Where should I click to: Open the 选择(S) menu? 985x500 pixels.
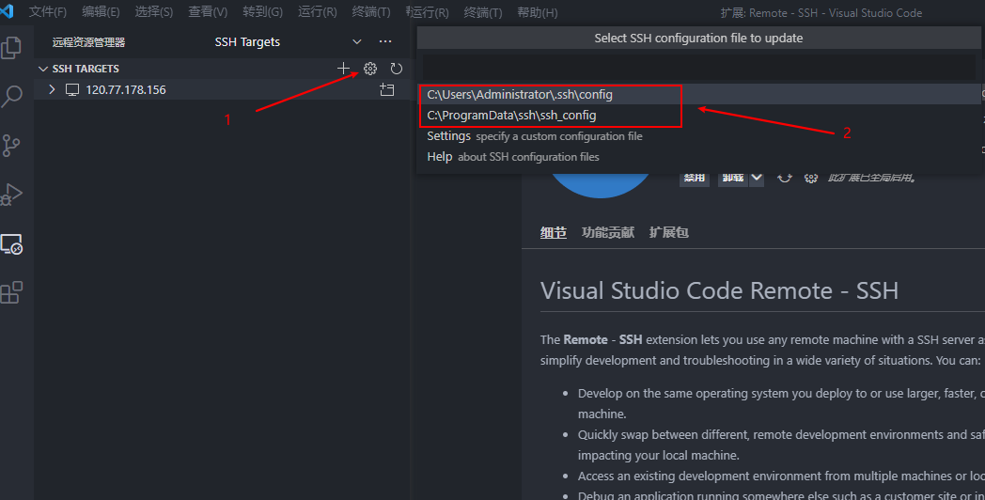pyautogui.click(x=154, y=12)
